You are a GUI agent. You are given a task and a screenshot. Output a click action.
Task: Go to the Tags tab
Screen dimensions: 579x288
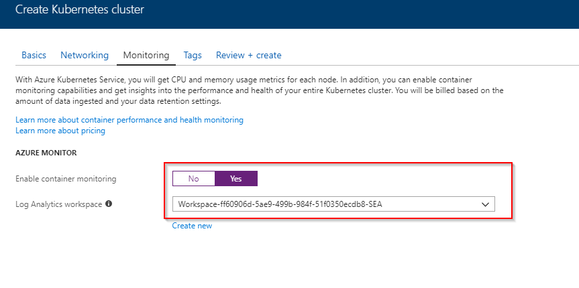coord(193,56)
